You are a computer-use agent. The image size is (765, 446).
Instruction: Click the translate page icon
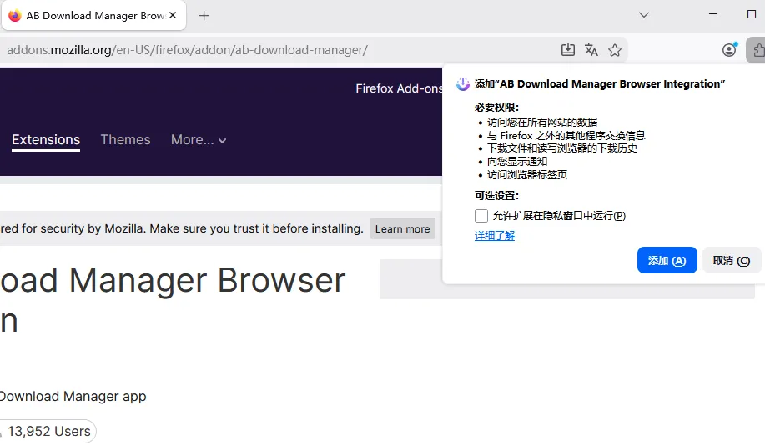(x=591, y=50)
